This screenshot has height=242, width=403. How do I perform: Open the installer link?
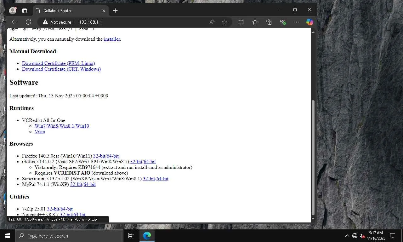112,39
